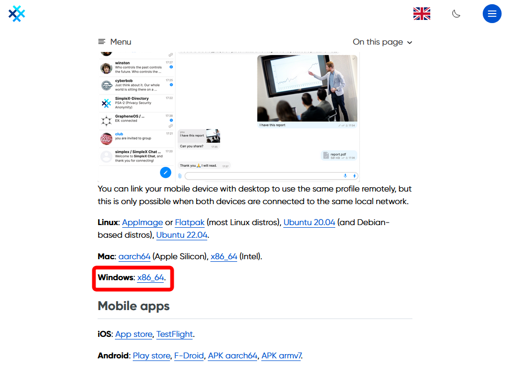Click the SimpleX logo in the header
This screenshot has height=372, width=510.
click(x=17, y=14)
